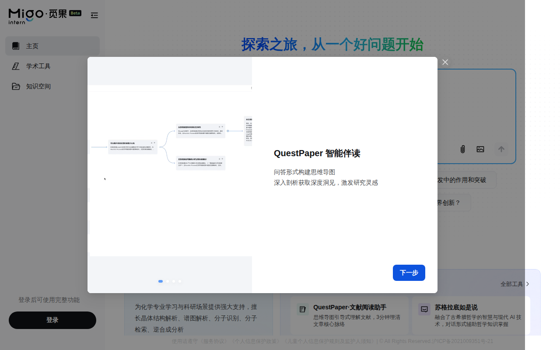This screenshot has height=350, width=560.
Task: Select the first carousel dot indicator
Action: tap(161, 281)
